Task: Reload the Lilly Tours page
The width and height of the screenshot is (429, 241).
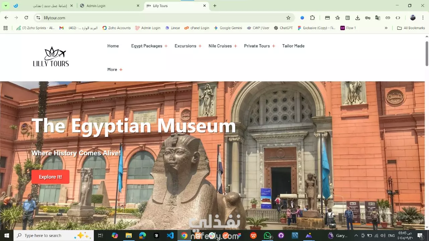Action: pos(26,18)
